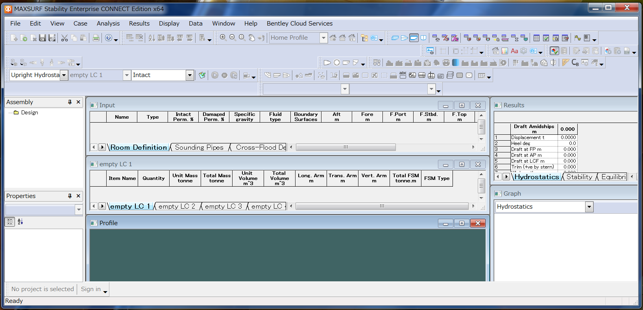Toggle auto-hide pin on Properties panel
This screenshot has height=310, width=643.
coord(70,196)
